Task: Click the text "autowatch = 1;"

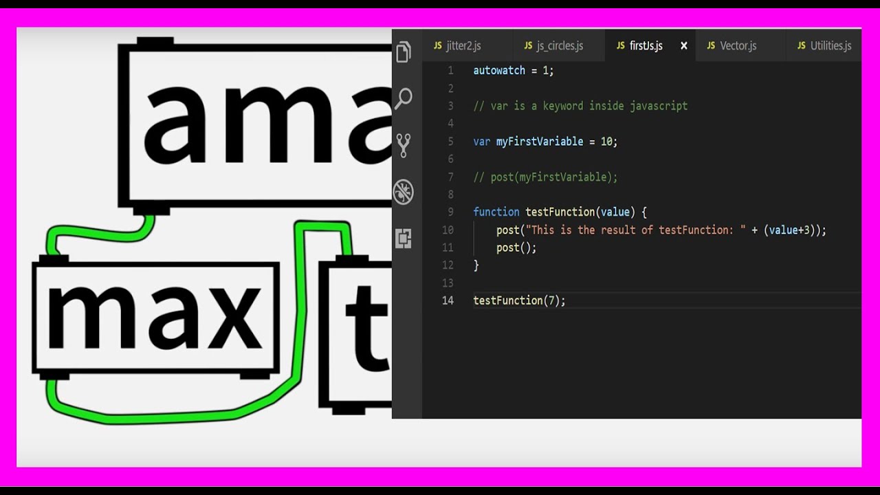Action: coord(513,70)
